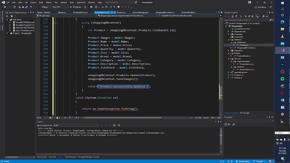Start debugging with IIS Express
Image resolution: width=290 pixels, height=163 pixels.
coord(76,7)
